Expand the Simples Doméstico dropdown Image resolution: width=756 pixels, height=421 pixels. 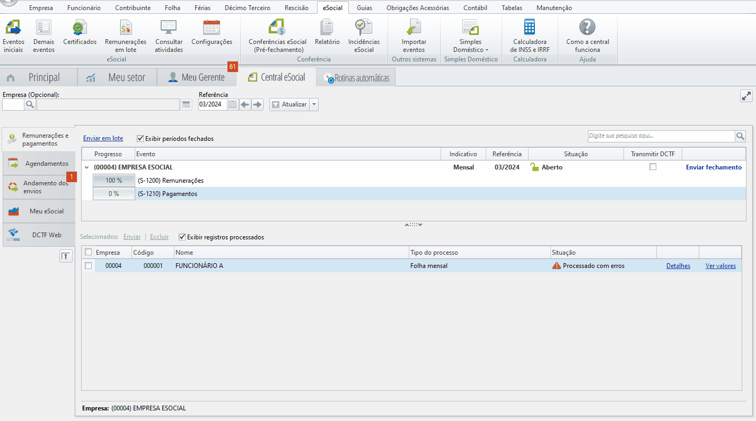(x=471, y=35)
